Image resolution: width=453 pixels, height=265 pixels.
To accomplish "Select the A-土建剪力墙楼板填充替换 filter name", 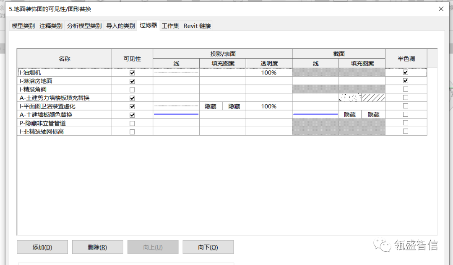I will coord(55,98).
